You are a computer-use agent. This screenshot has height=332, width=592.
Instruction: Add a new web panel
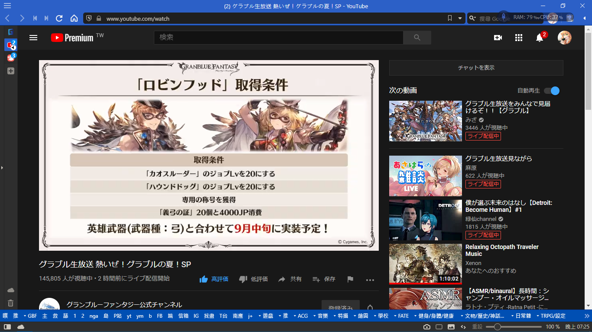pyautogui.click(x=11, y=71)
